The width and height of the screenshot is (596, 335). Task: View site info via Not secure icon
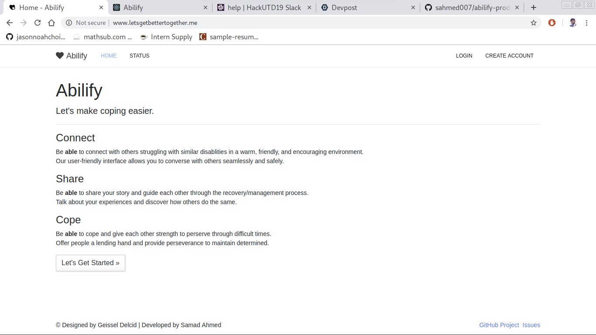(x=69, y=23)
